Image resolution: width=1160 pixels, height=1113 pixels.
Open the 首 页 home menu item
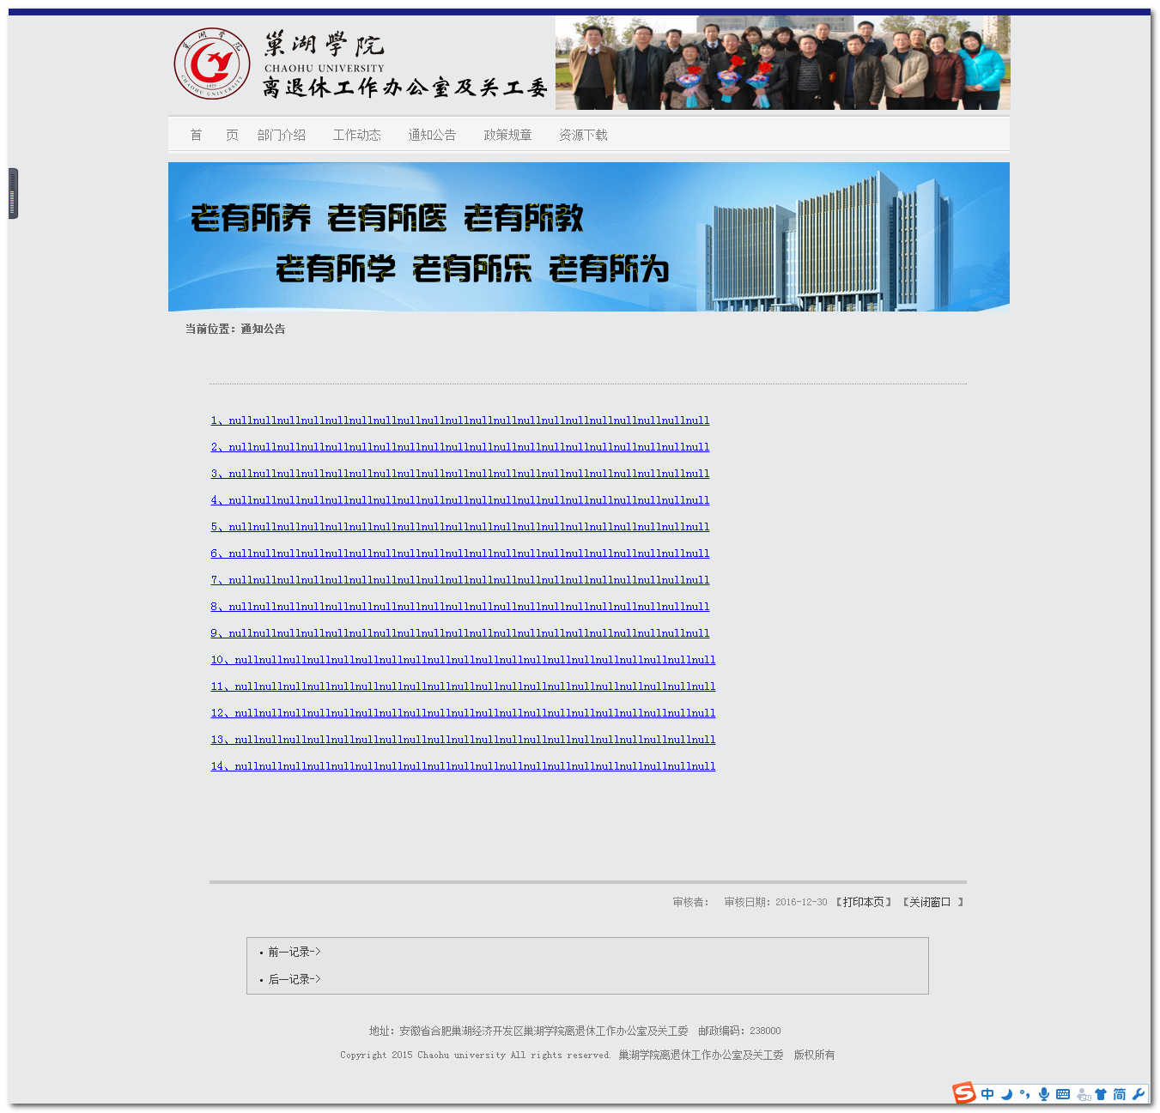tap(214, 135)
